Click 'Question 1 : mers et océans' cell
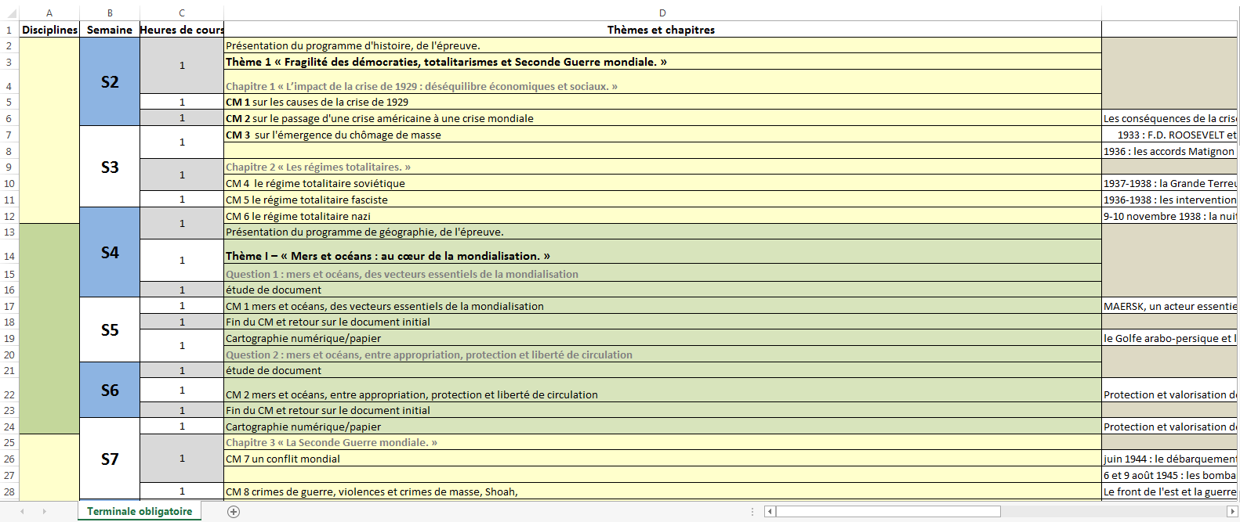 pos(662,274)
